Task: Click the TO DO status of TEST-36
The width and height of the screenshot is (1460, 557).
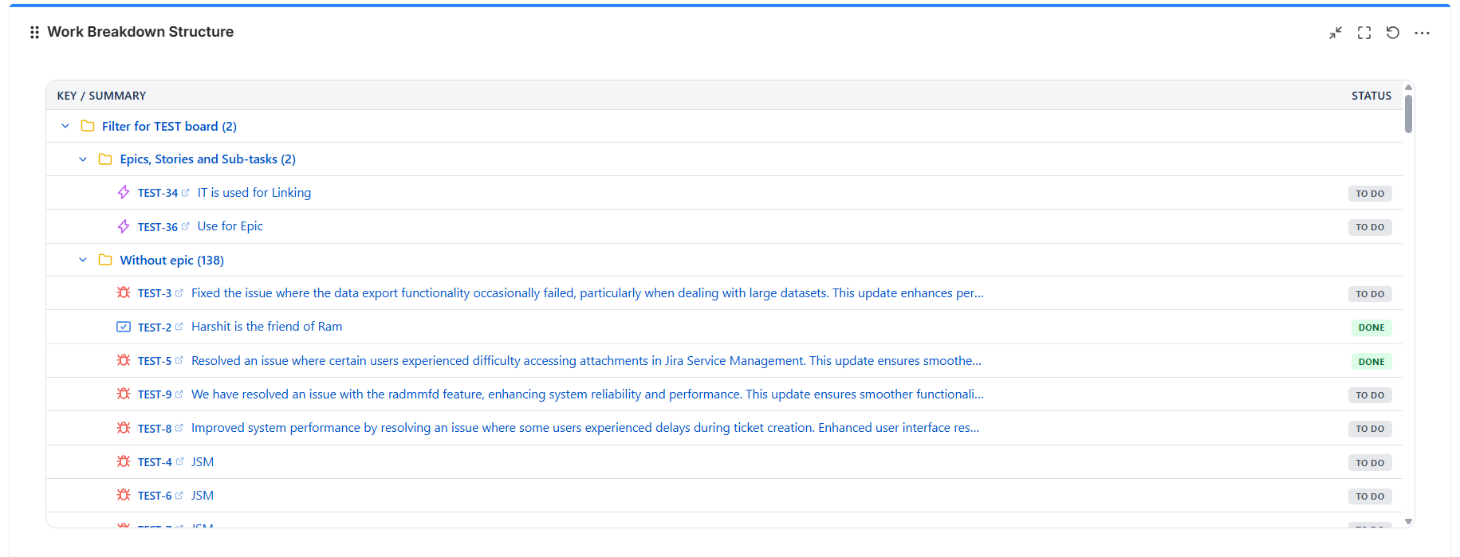Action: pos(1370,227)
